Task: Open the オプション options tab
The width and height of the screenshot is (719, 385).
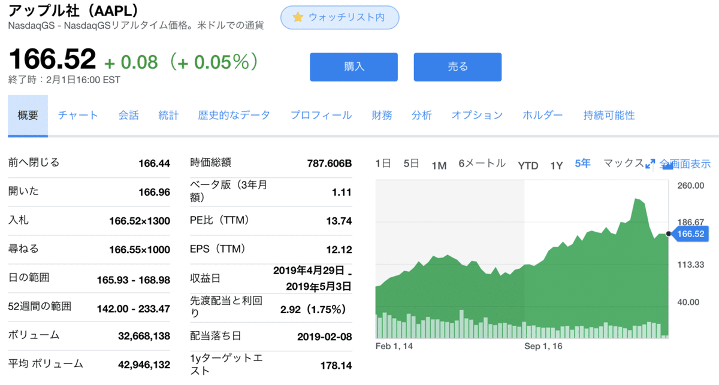Action: tap(477, 116)
